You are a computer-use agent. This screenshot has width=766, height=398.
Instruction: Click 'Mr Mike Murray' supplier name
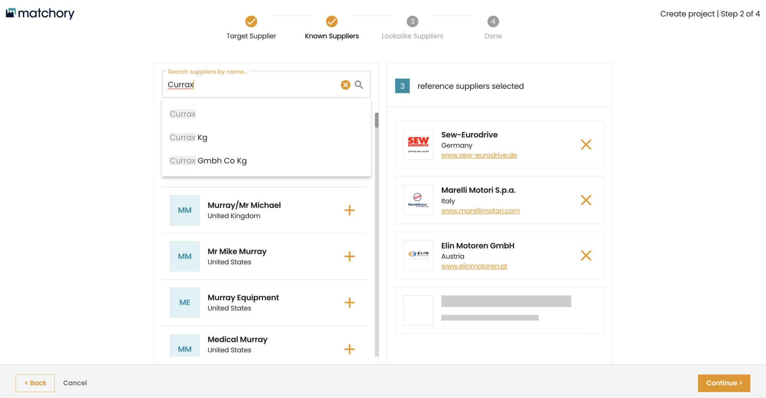(237, 252)
